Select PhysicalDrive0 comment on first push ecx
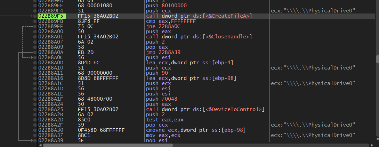Viewport: 379px width, 147px height. (313, 11)
